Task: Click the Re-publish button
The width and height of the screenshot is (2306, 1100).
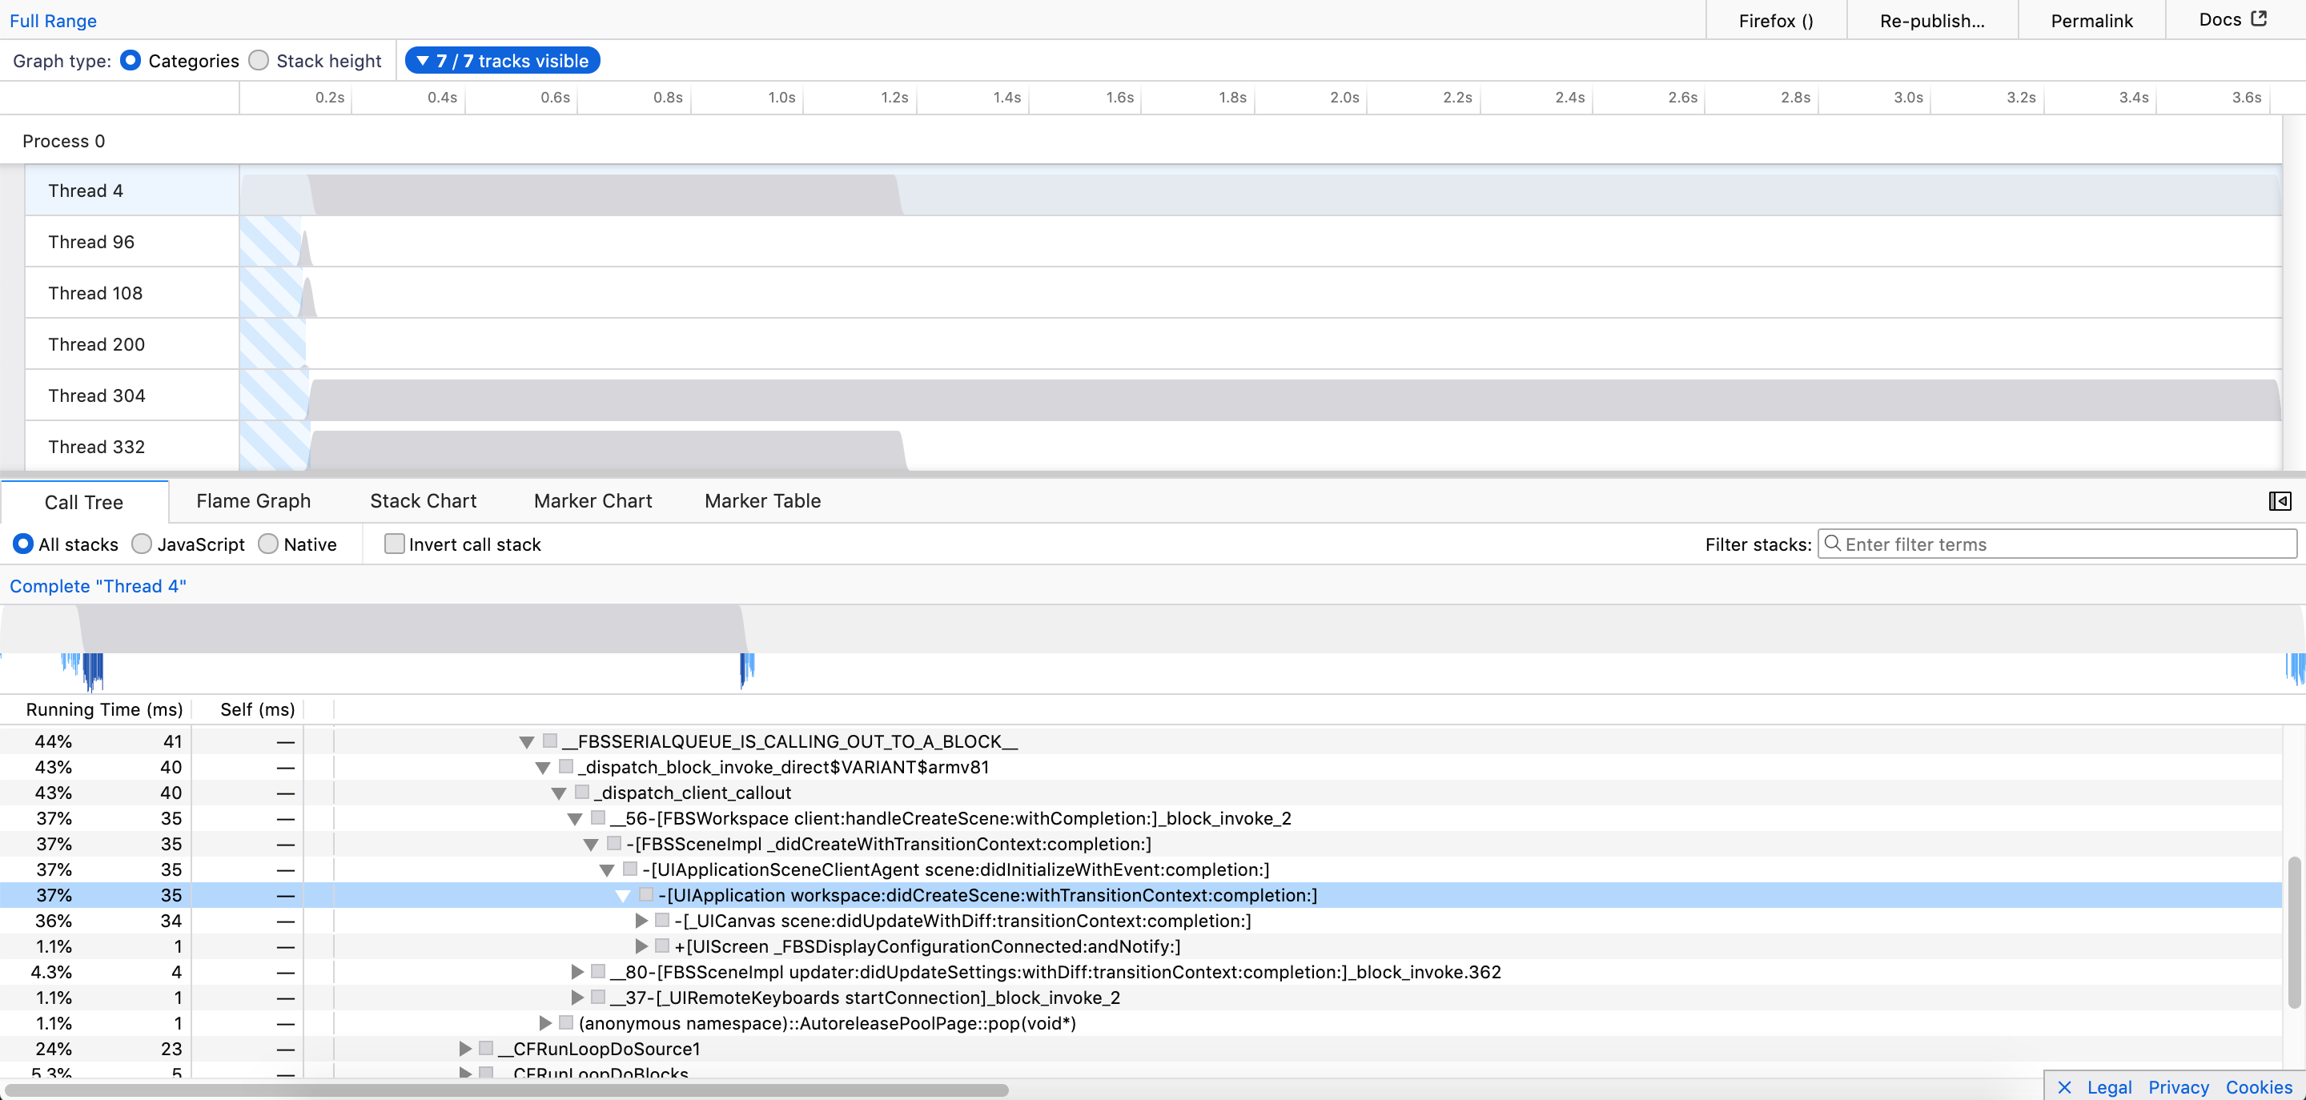Action: coord(1932,21)
